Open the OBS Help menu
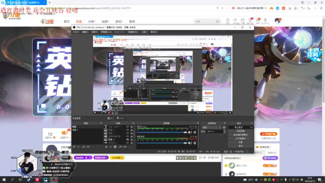 (x=154, y=32)
